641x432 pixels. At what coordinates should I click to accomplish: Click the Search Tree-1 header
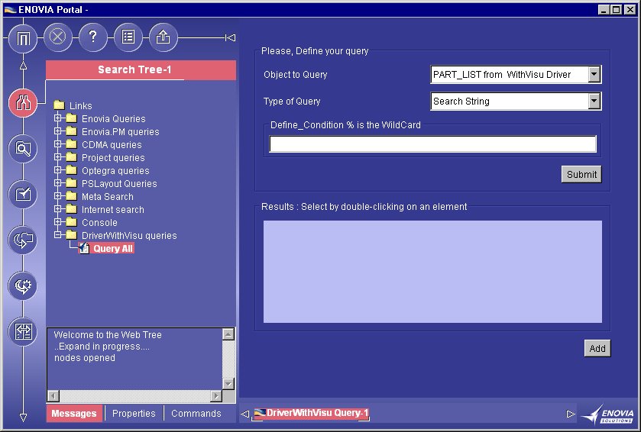(x=141, y=69)
